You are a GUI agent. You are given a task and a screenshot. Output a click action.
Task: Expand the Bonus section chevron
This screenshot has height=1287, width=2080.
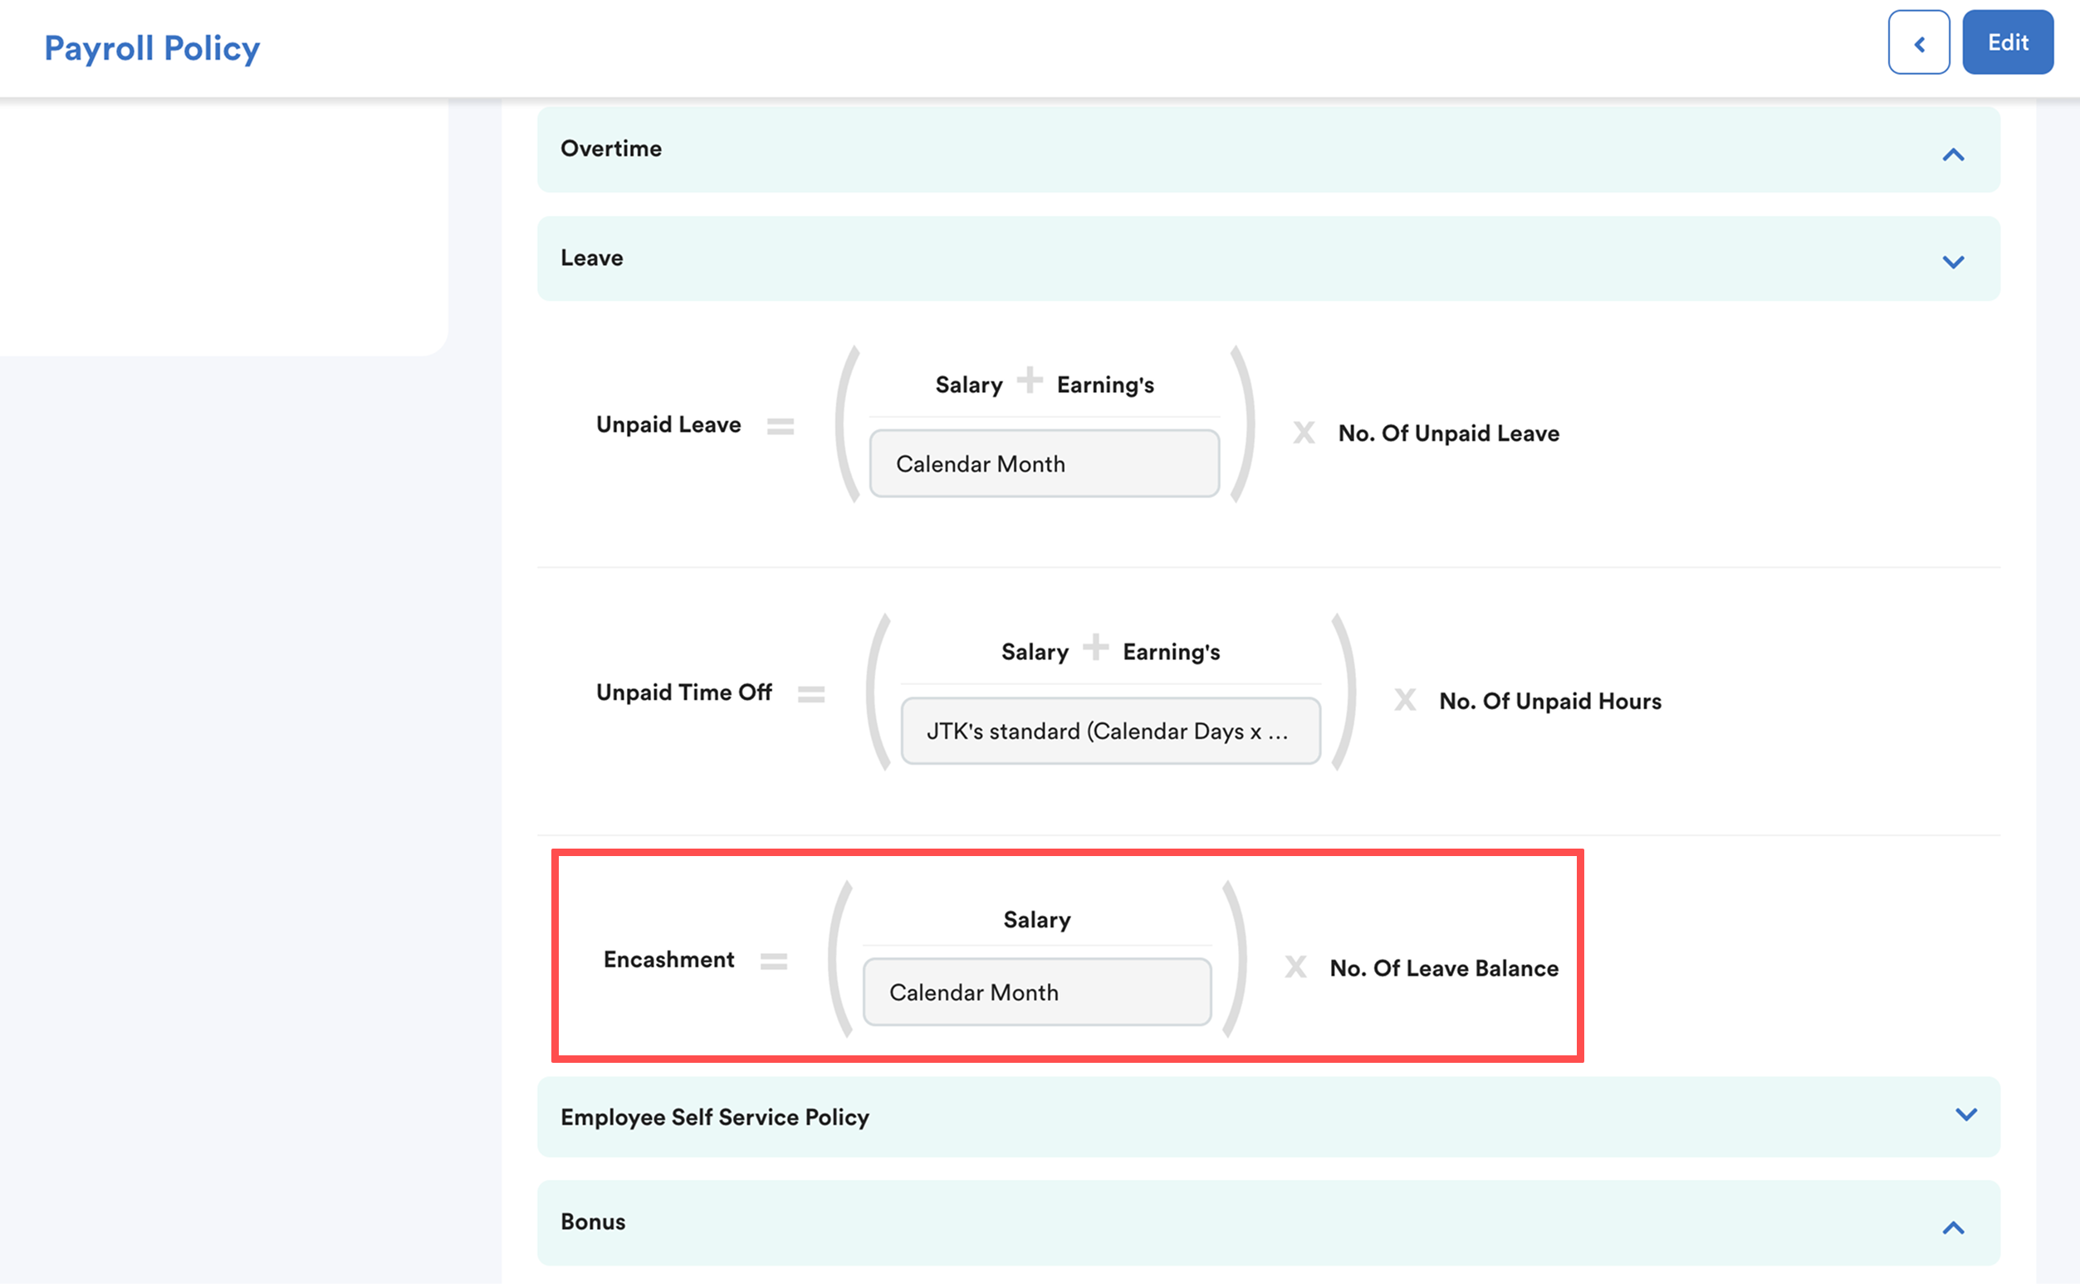1953,1227
